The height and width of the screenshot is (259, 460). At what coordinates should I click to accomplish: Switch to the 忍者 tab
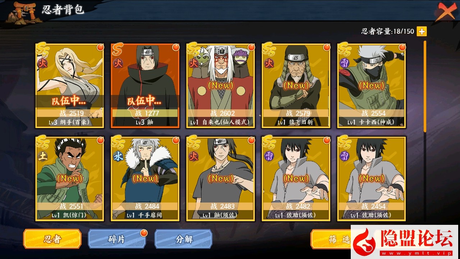click(x=52, y=239)
